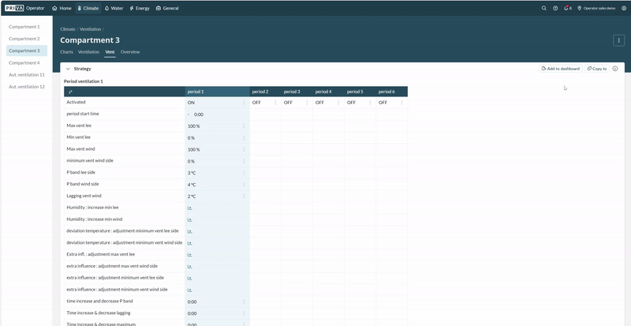Open three-dot menu for period 1 Activated

[244, 103]
